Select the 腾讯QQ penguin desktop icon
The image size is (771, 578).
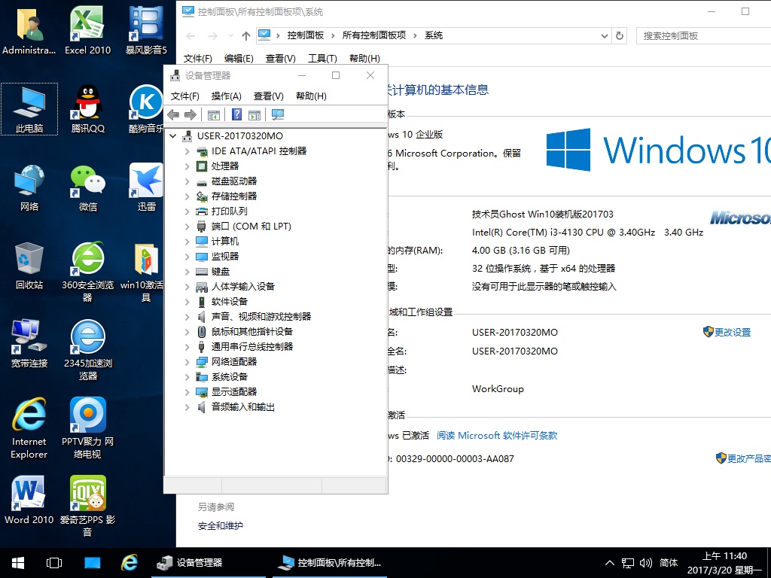(x=87, y=109)
